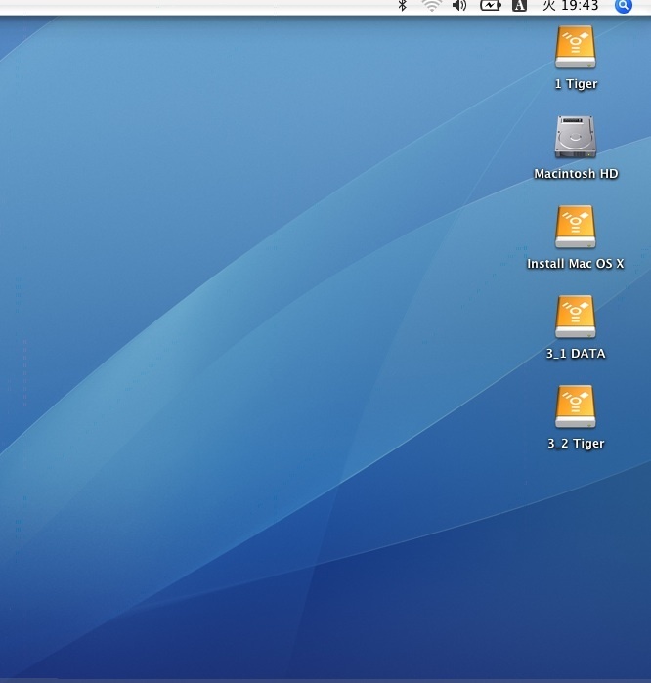Select the Macintosh HD hard disk icon
Screen dimensions: 651x683
click(x=576, y=137)
